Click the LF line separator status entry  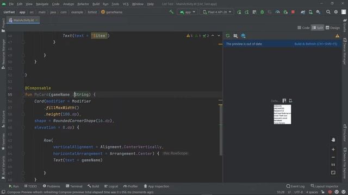pos(289,192)
